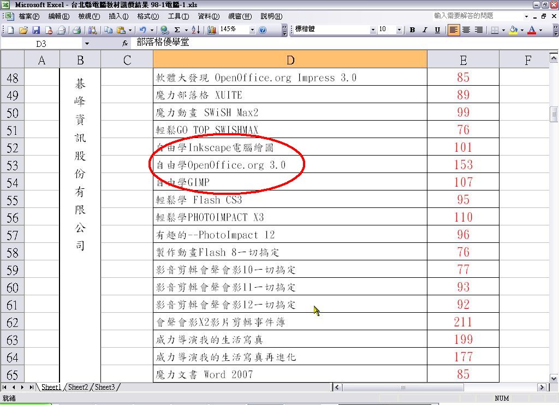Copy the selection with the copy icon
The image size is (559, 405).
[109, 30]
